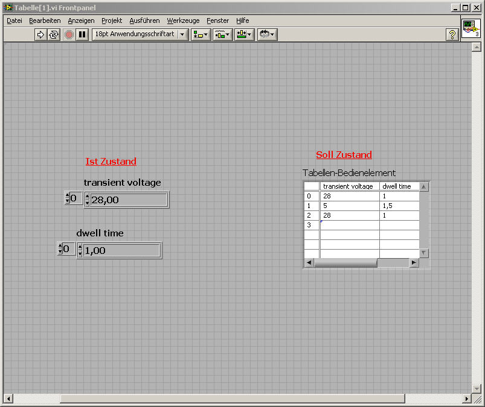Click the transient voltage value 28,00 field
Screen dimensions: 485x407
pos(129,200)
